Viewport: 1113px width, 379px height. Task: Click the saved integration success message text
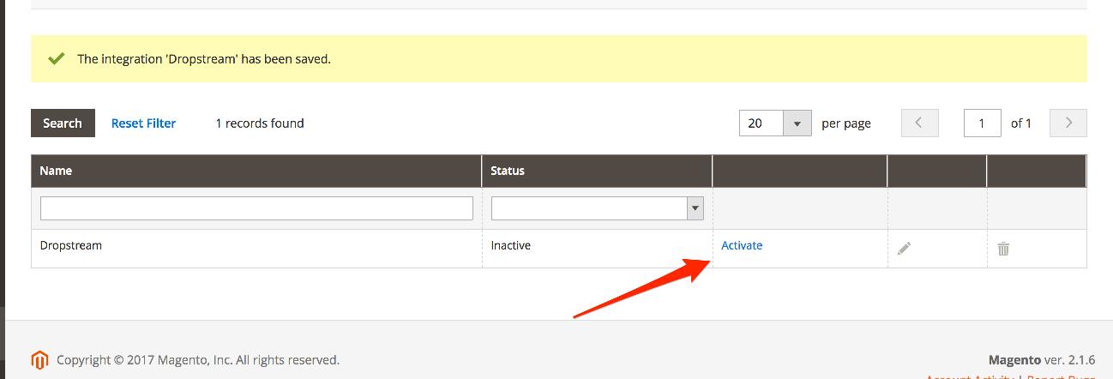point(204,59)
